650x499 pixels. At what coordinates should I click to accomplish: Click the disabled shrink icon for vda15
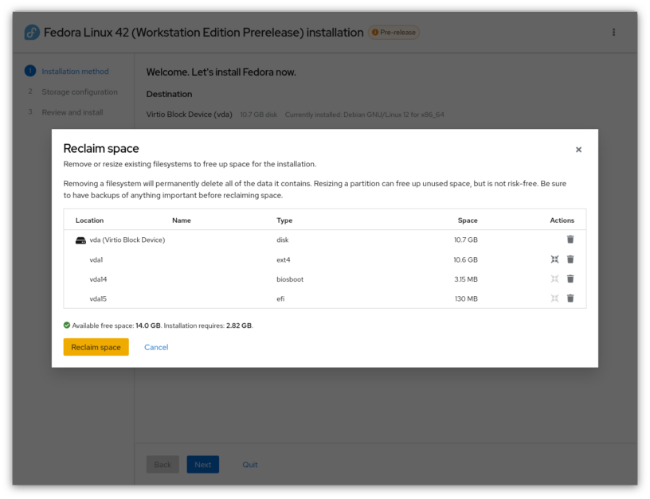coord(554,298)
